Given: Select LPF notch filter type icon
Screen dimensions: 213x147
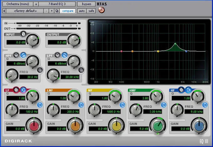Looking at the screenshot, I should (x=58, y=55).
